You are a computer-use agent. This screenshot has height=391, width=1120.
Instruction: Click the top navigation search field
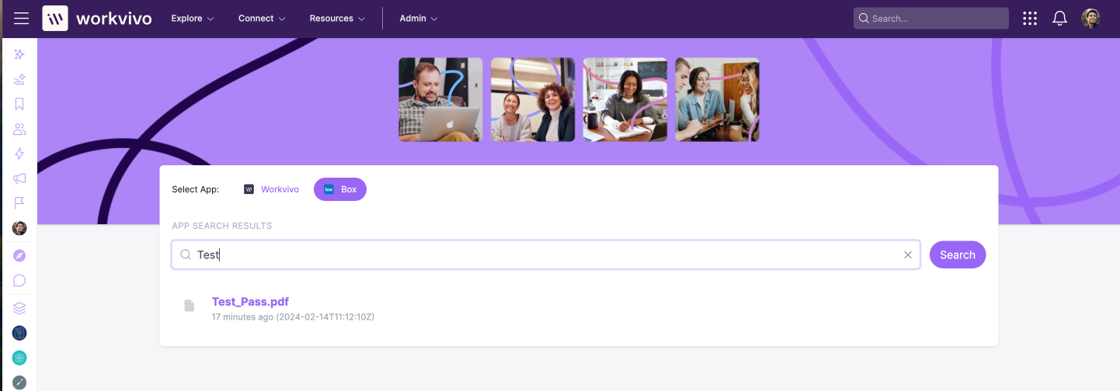point(931,18)
